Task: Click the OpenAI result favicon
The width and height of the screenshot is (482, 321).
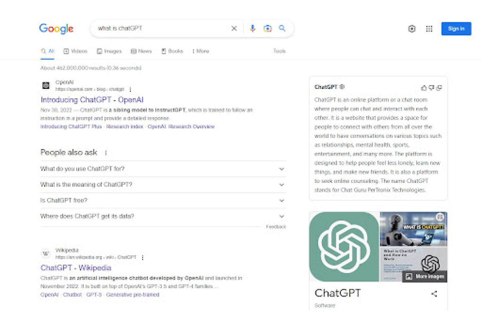Action: click(46, 85)
